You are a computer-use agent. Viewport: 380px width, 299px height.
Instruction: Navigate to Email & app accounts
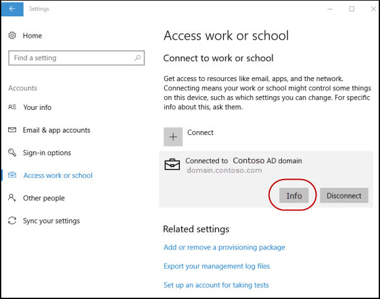(57, 130)
